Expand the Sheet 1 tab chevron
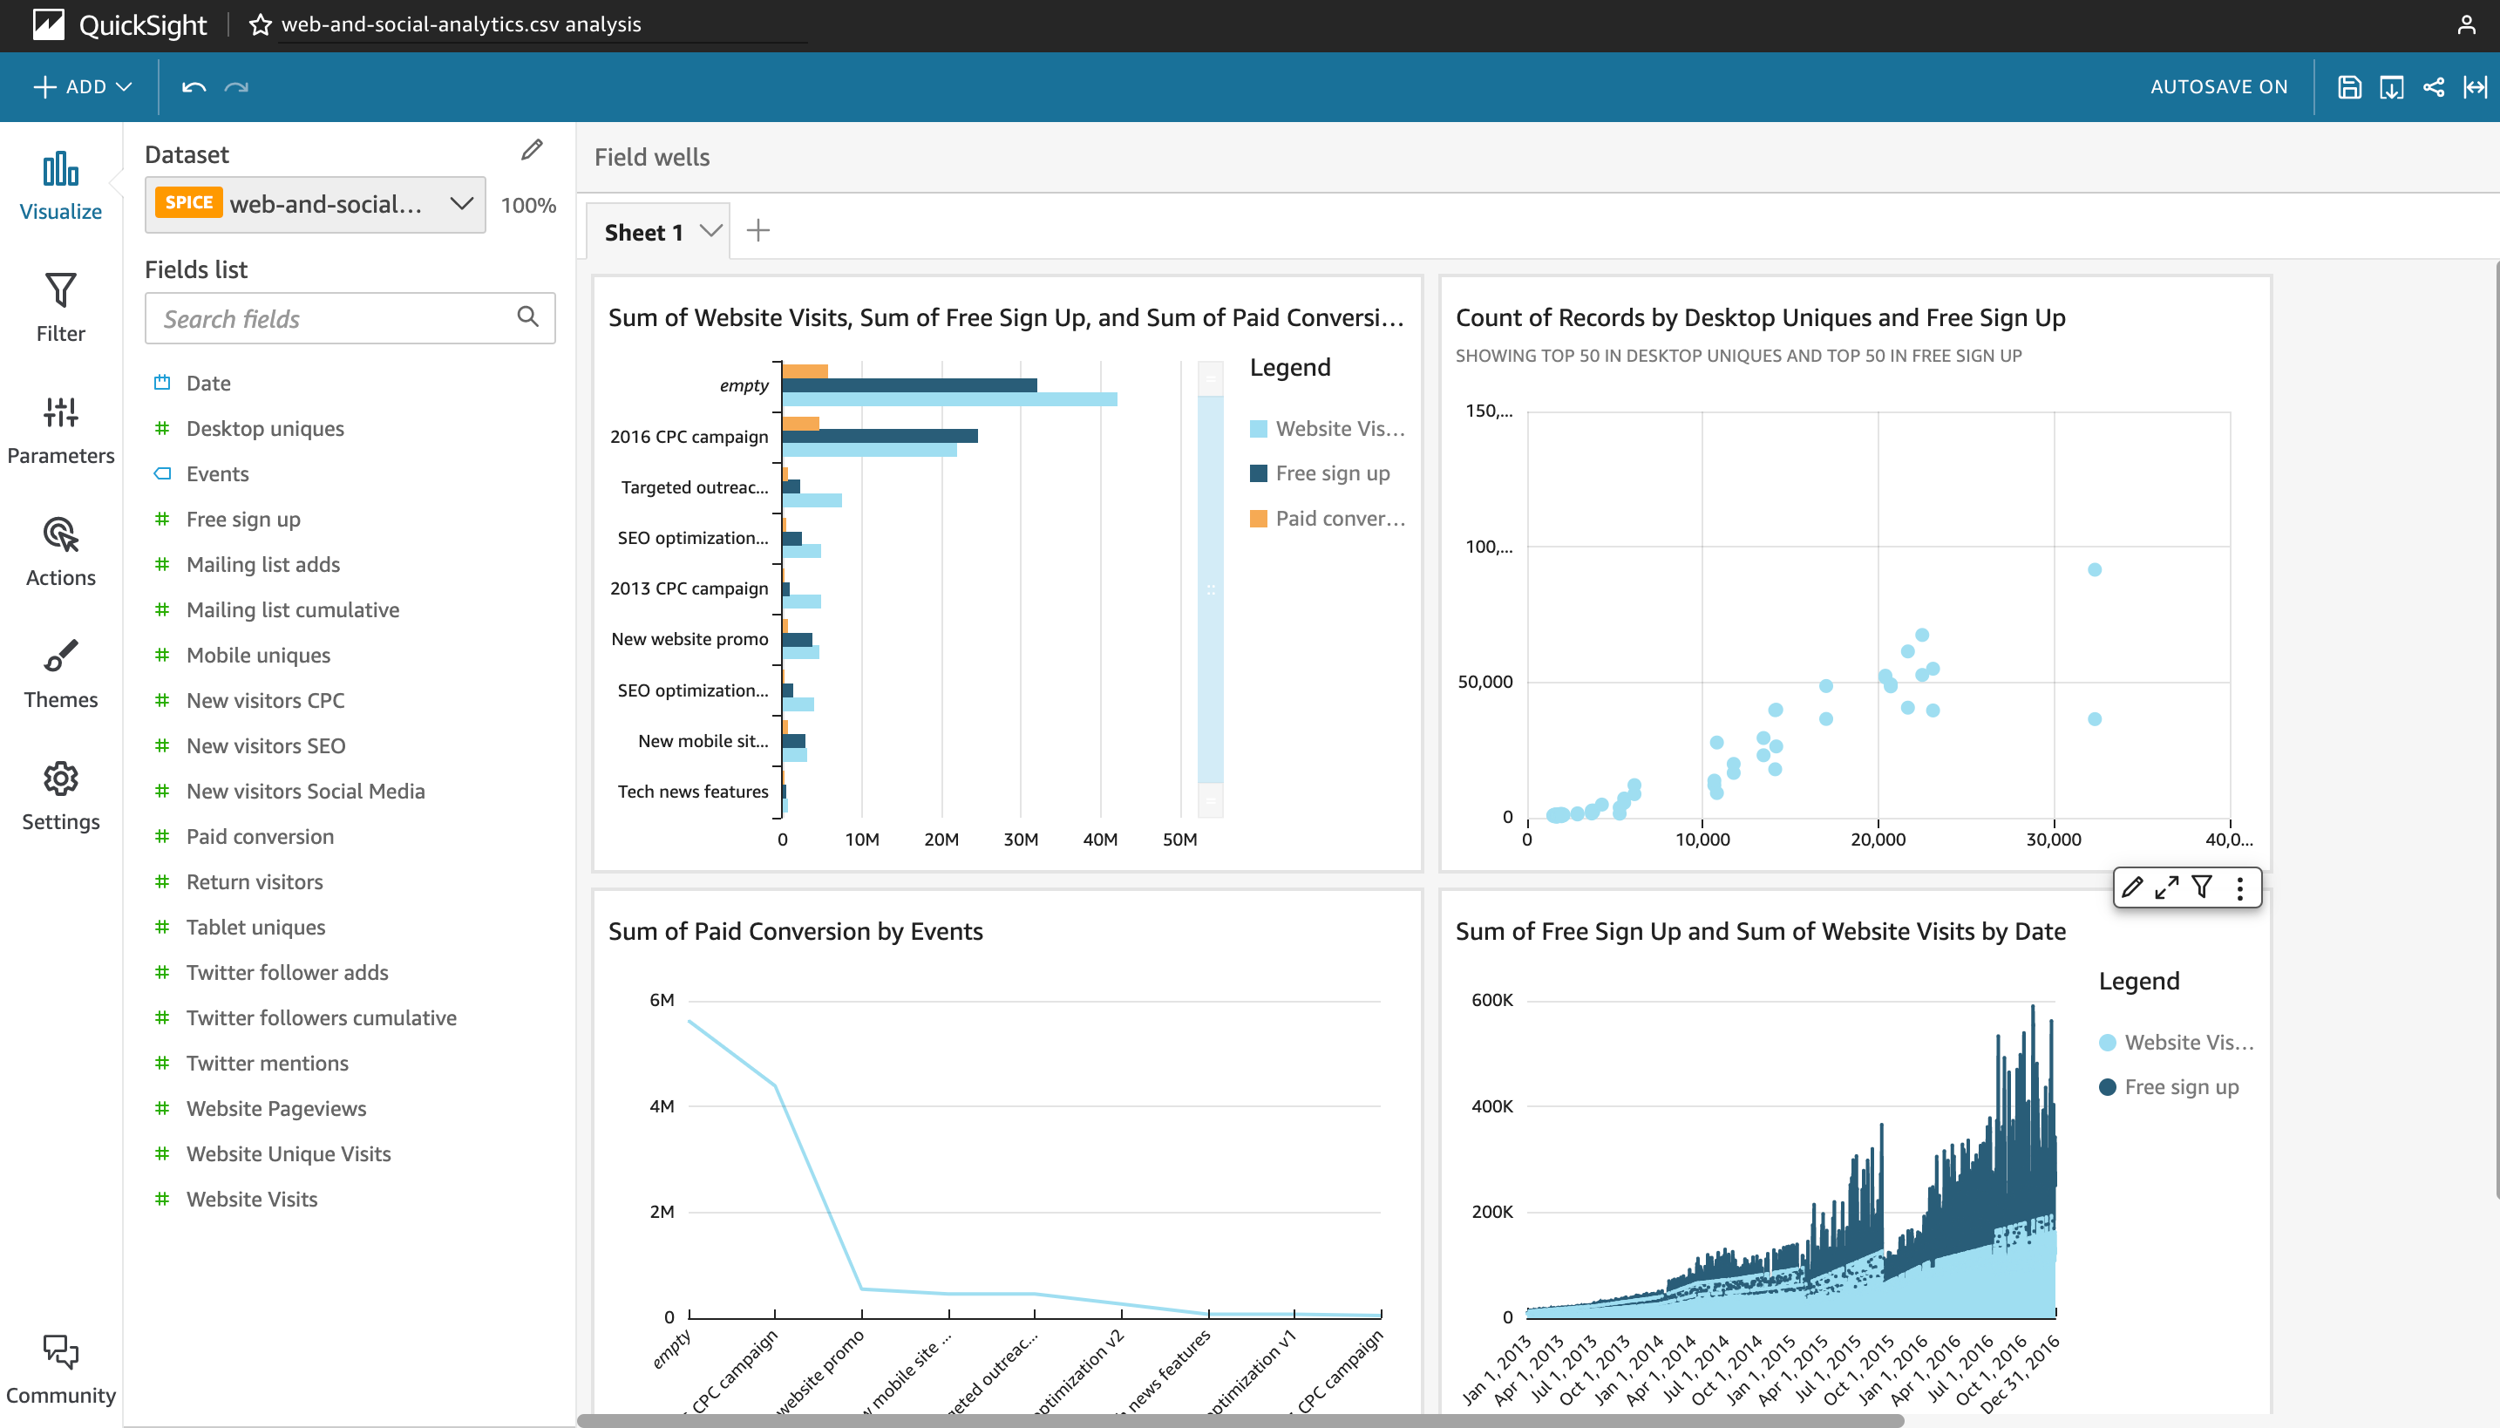 tap(710, 232)
